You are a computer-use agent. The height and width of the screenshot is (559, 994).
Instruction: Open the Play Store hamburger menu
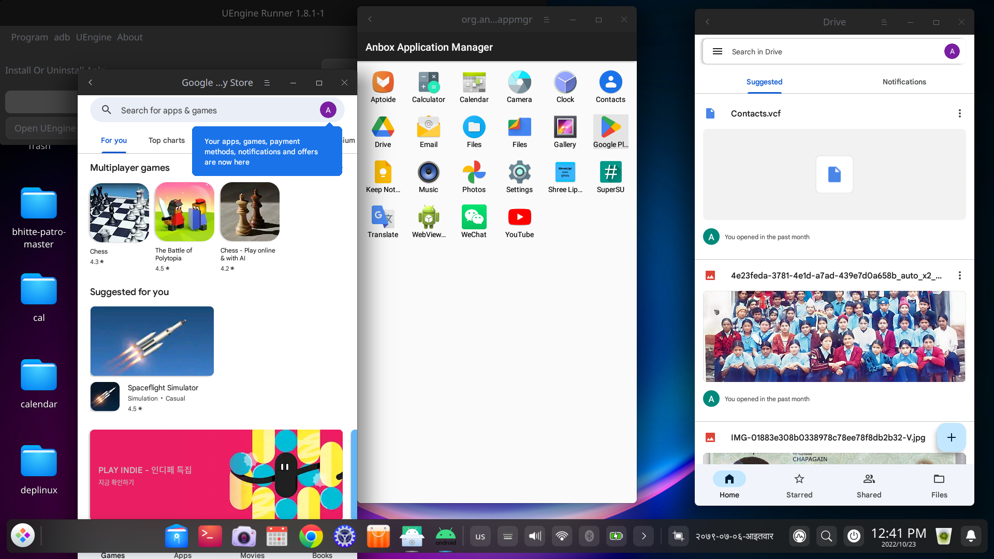267,82
